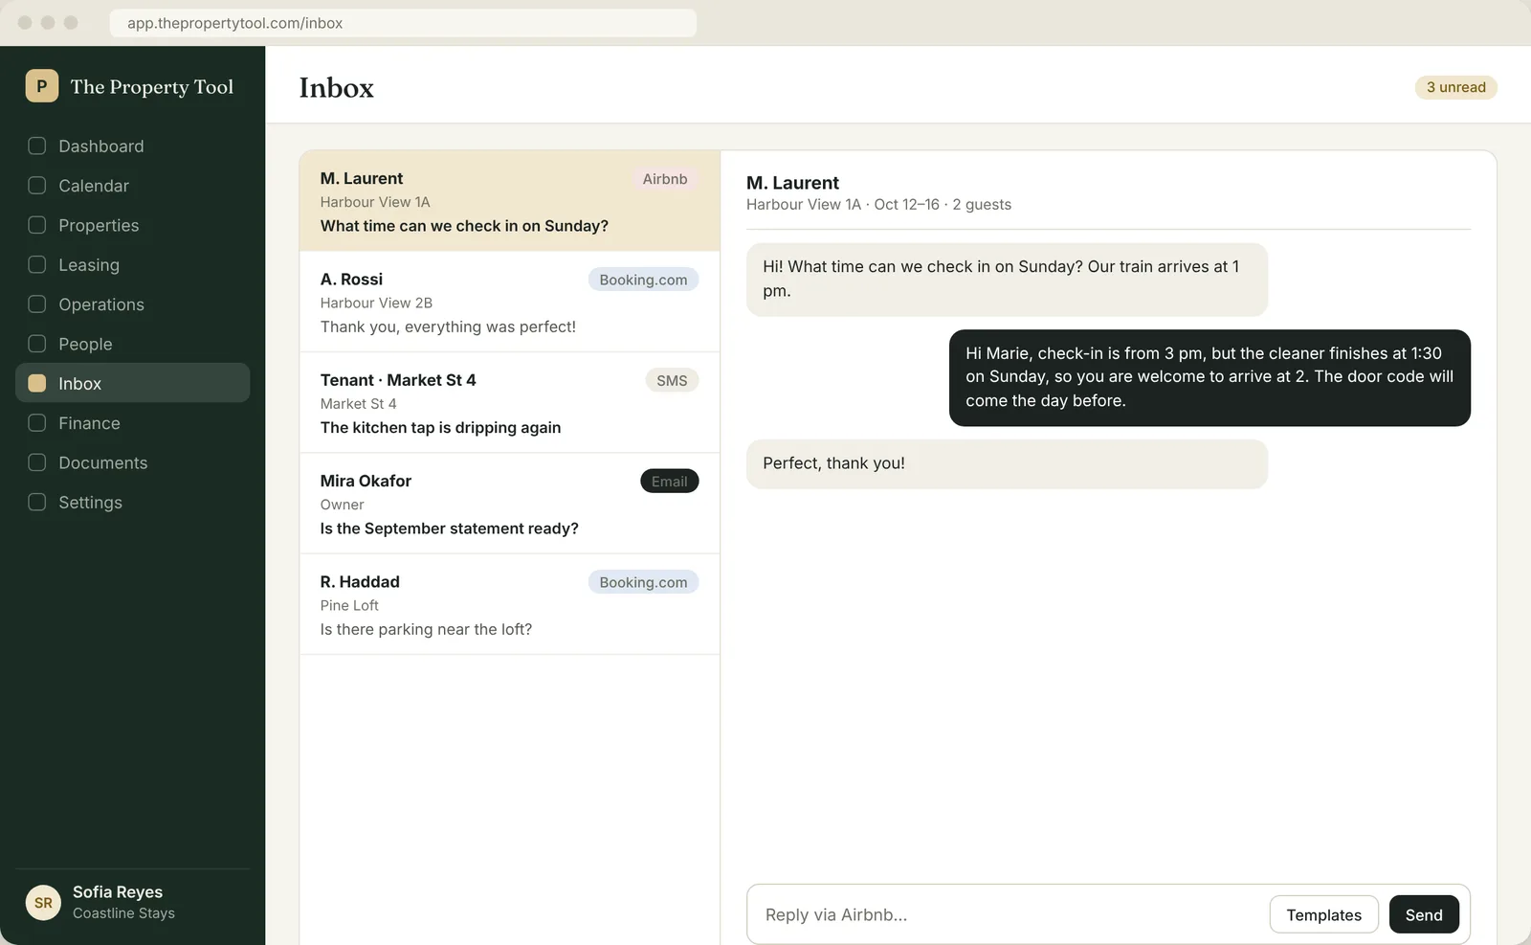Click the SMS channel tag
The width and height of the screenshot is (1531, 945).
(672, 380)
